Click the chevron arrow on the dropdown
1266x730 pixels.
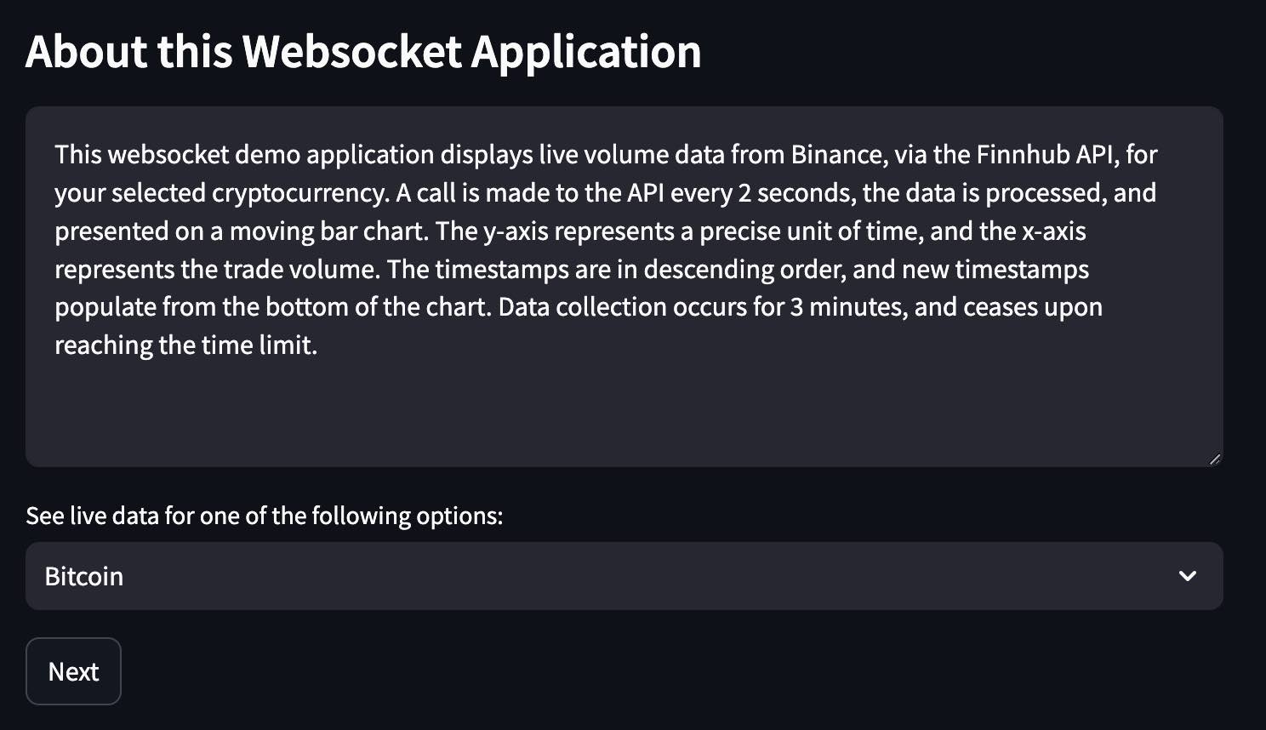[1187, 576]
